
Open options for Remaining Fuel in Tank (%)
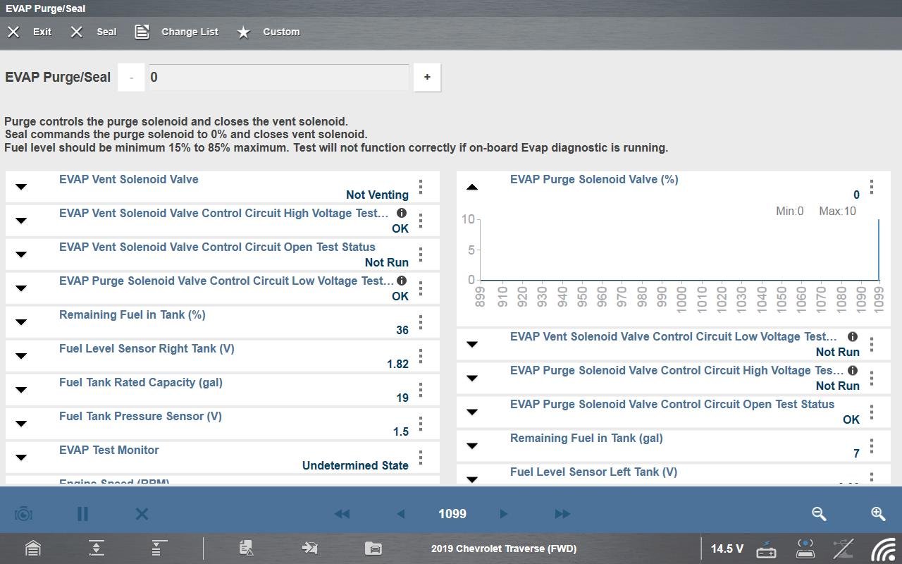click(x=421, y=322)
